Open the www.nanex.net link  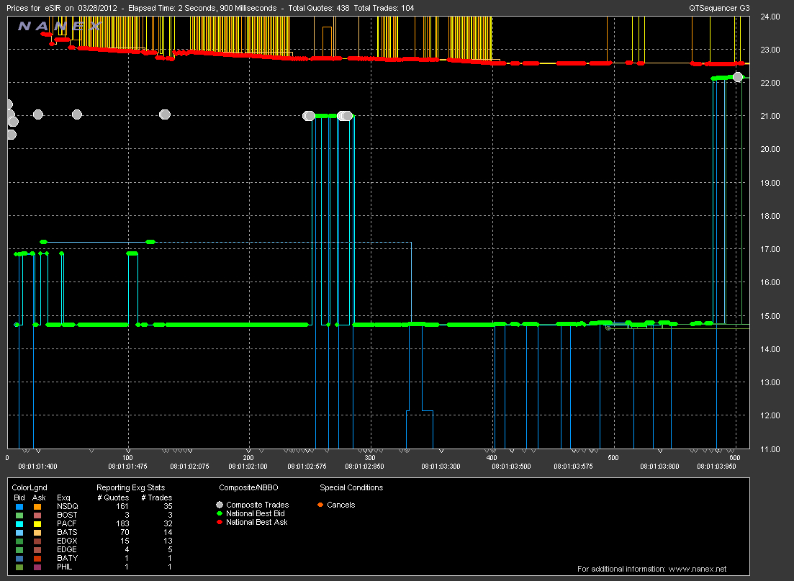[x=698, y=569]
